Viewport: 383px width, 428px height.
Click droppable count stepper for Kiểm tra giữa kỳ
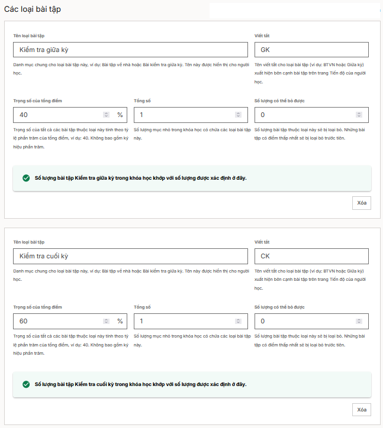tap(359, 115)
